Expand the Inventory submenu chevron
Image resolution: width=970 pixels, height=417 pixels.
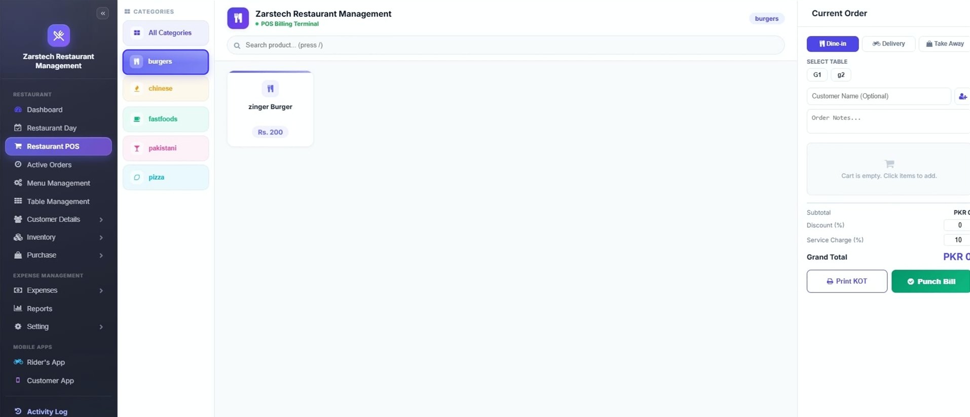(101, 237)
